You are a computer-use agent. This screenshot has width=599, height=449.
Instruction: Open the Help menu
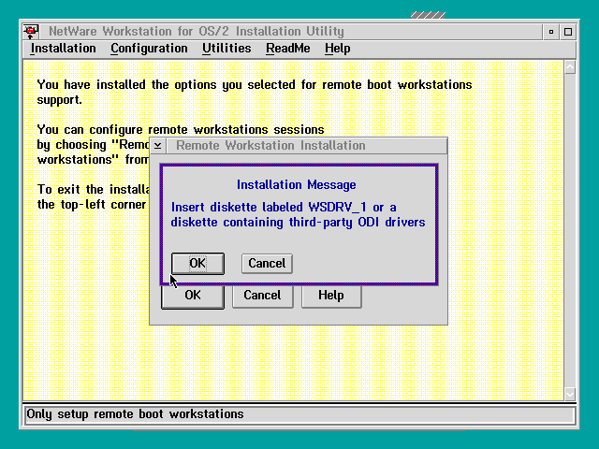337,49
